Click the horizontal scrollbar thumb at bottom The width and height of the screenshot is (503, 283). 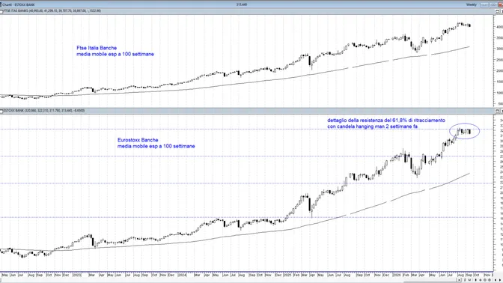coord(431,282)
